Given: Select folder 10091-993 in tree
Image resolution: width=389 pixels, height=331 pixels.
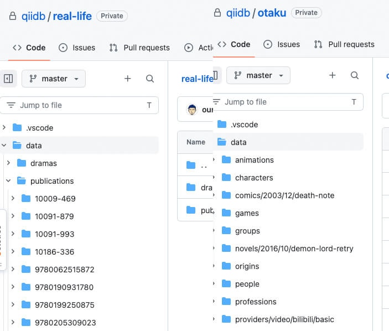Looking at the screenshot, I should click(55, 234).
